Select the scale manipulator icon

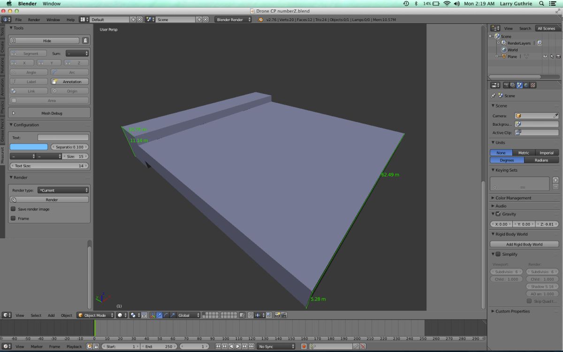[x=173, y=315]
